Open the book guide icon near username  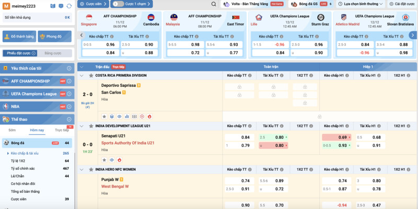53,6
